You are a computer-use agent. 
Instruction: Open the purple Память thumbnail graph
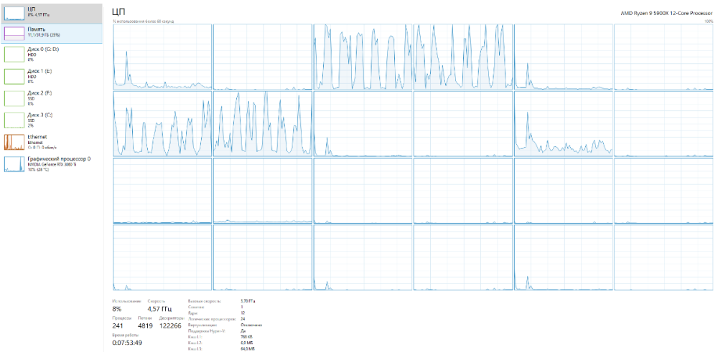pos(14,34)
